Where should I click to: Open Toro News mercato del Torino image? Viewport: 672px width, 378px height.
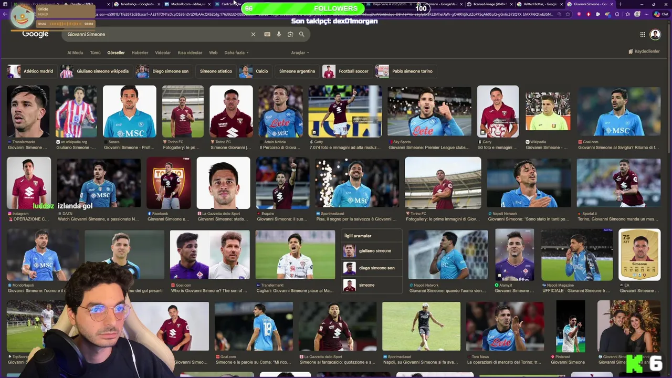(505, 325)
